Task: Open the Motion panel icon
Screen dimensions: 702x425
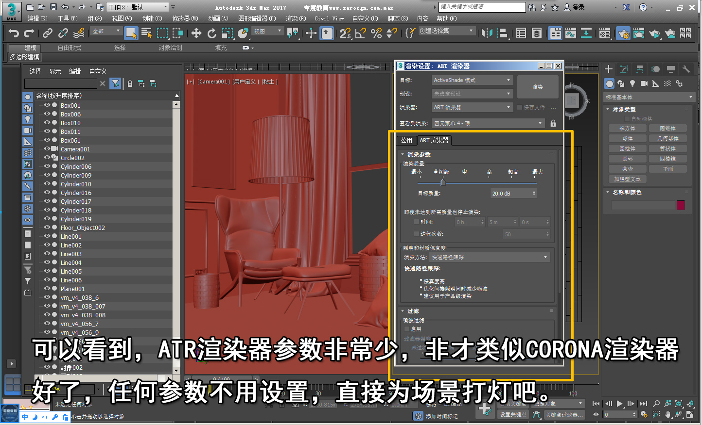Action: pyautogui.click(x=655, y=69)
